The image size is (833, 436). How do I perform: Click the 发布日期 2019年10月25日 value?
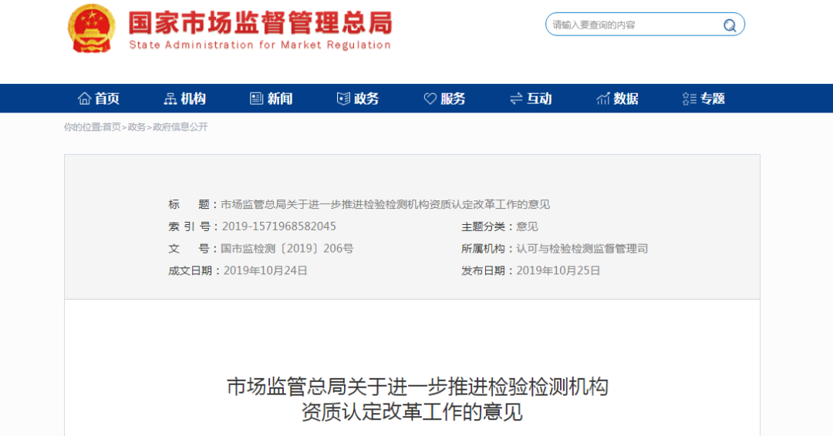pos(558,271)
